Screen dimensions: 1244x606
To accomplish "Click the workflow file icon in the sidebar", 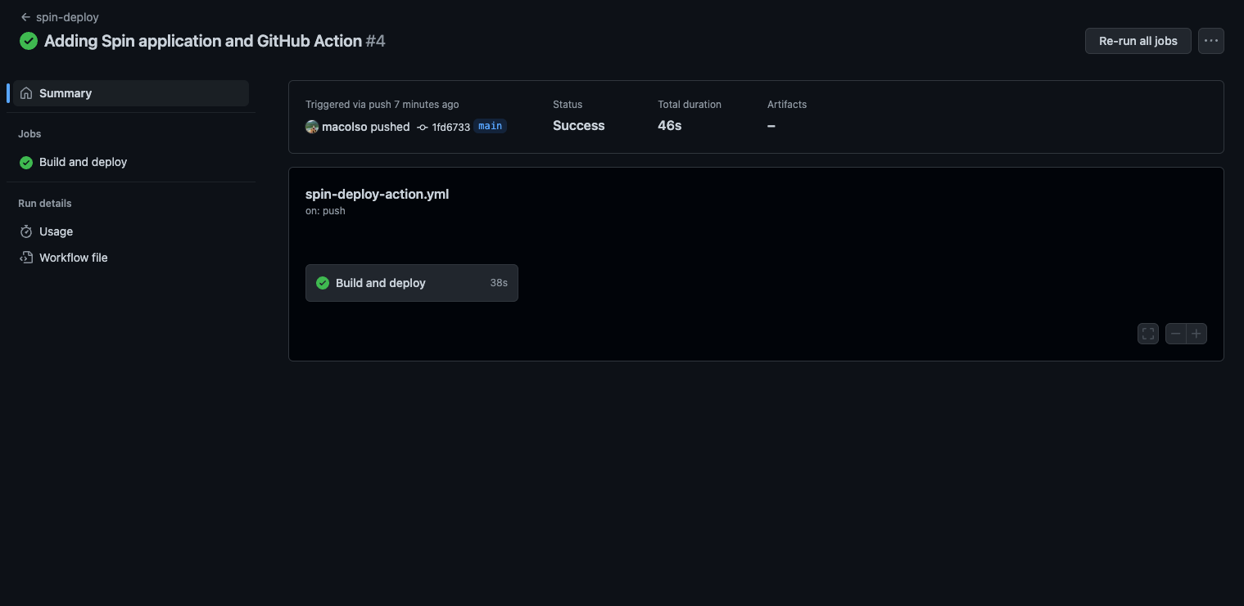I will 25,258.
